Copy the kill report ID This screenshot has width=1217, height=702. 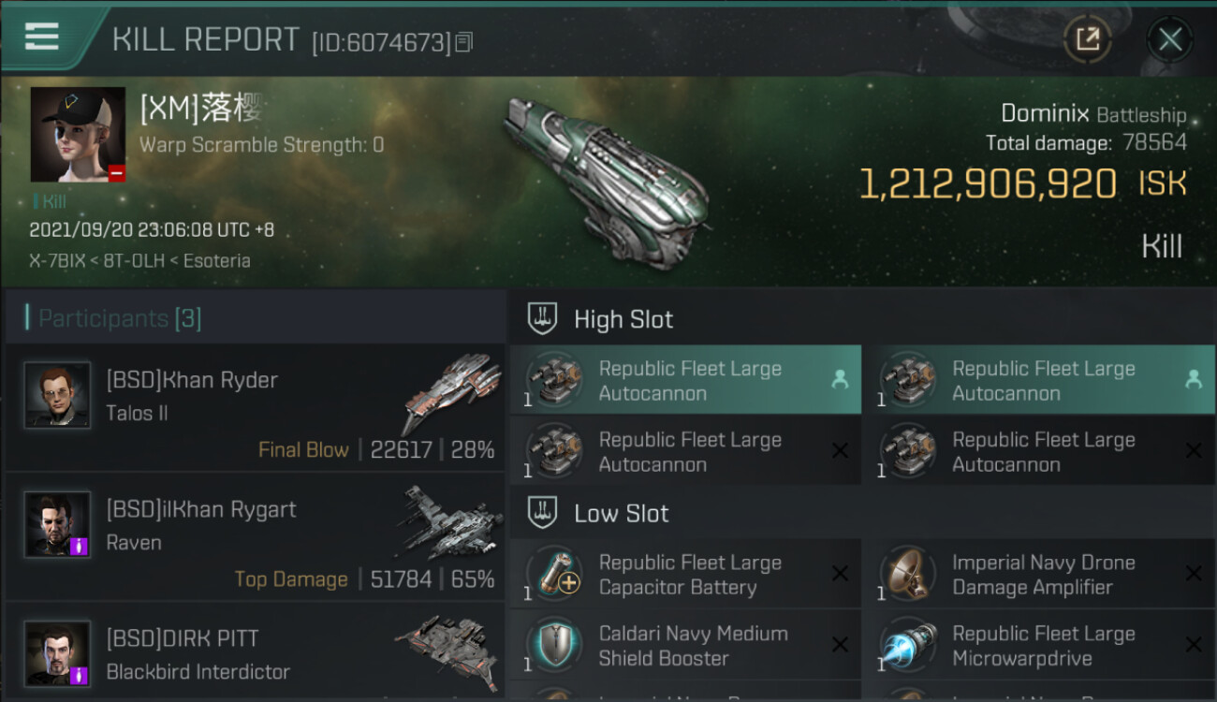click(x=465, y=41)
